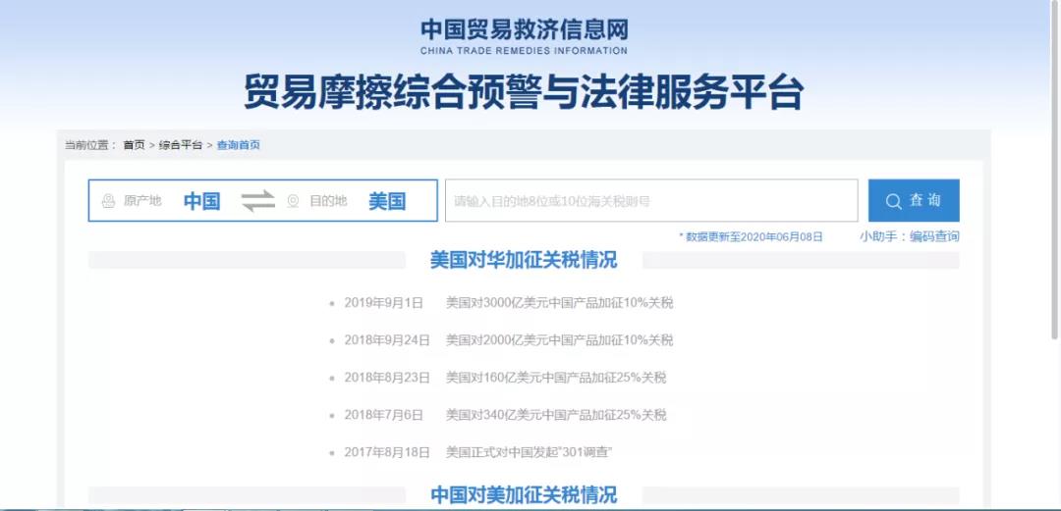Open the 2017年8月18日 301调查 entry
Viewport: 1061px width, 511px height.
point(477,452)
